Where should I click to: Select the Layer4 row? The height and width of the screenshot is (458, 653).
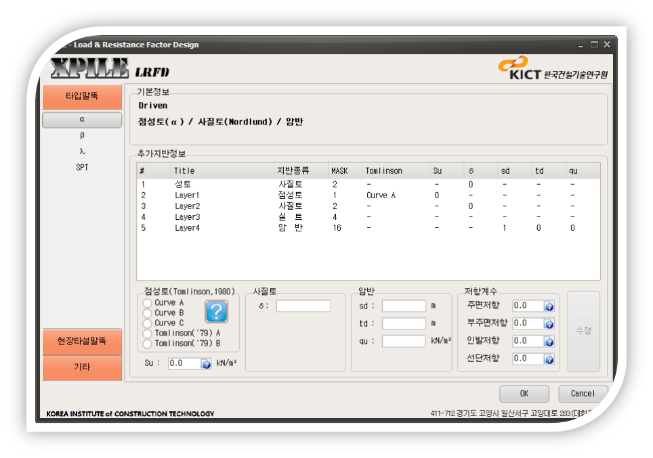click(368, 227)
